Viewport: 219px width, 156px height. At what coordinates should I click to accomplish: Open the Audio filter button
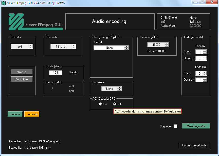coord(22,79)
